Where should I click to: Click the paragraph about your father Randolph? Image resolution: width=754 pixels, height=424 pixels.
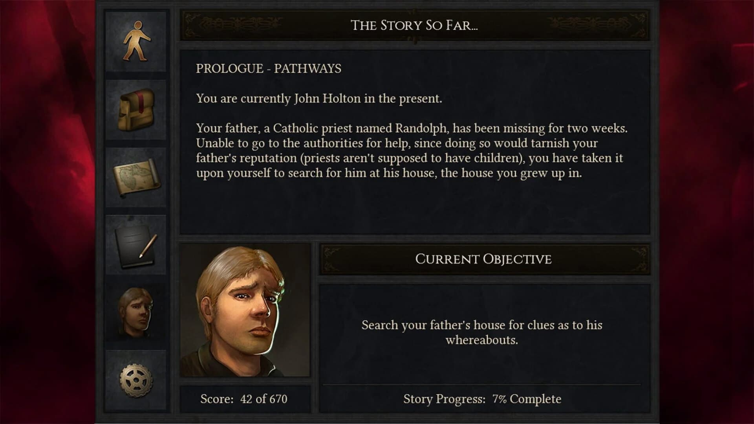coord(412,151)
